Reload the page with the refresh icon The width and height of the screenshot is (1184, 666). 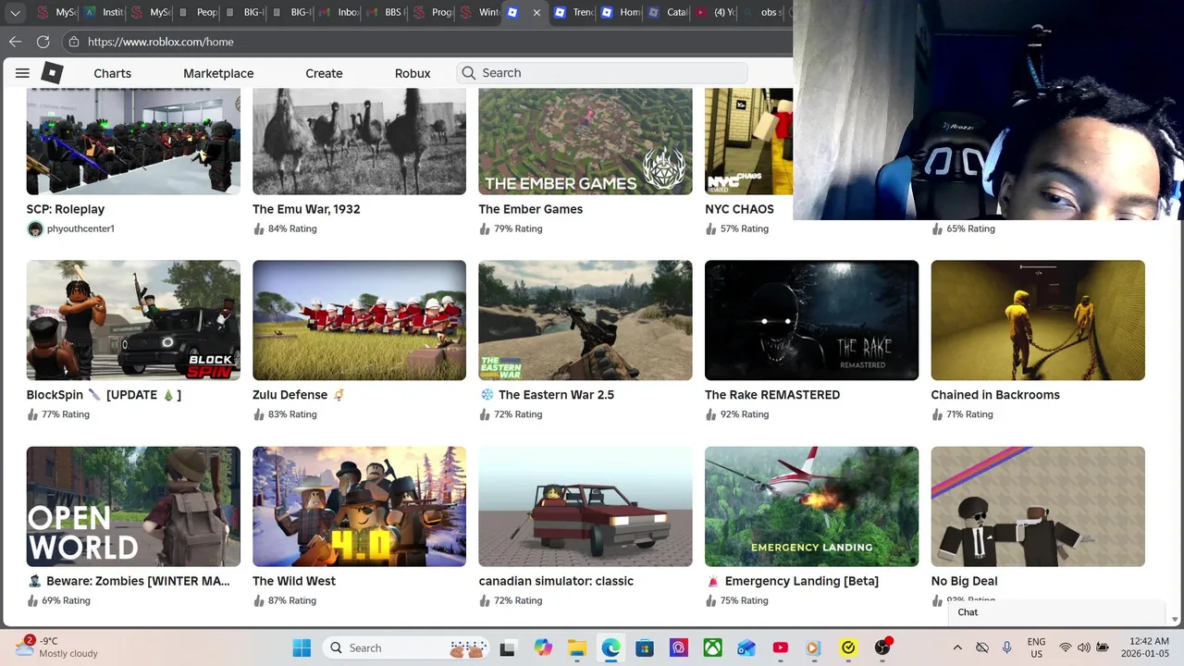pyautogui.click(x=43, y=42)
